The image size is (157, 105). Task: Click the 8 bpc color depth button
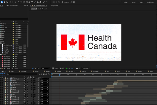[9, 68]
